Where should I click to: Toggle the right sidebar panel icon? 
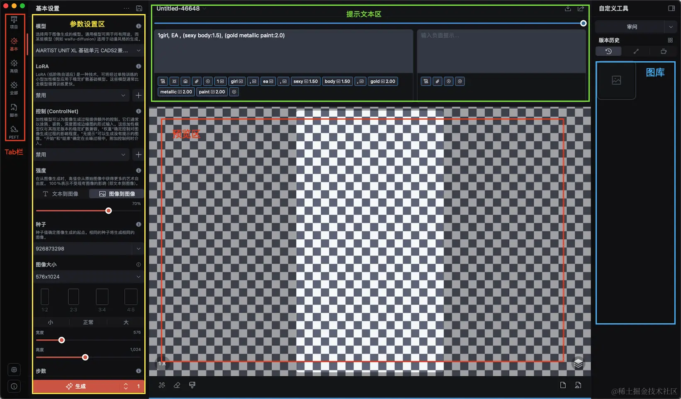coord(671,8)
